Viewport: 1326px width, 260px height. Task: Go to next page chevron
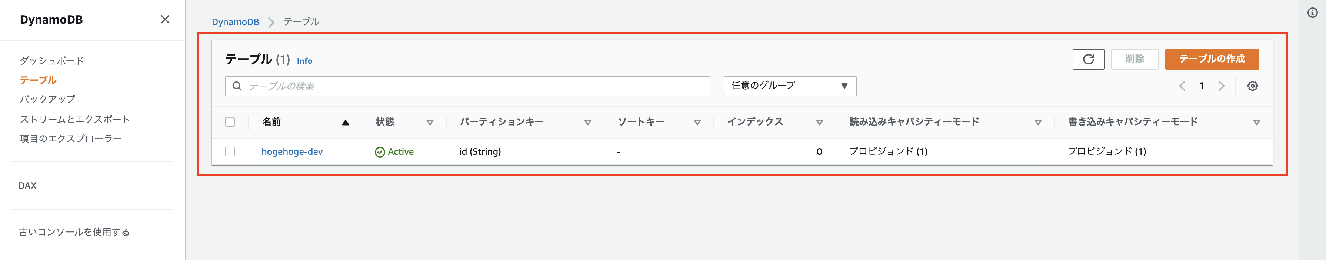(x=1221, y=86)
